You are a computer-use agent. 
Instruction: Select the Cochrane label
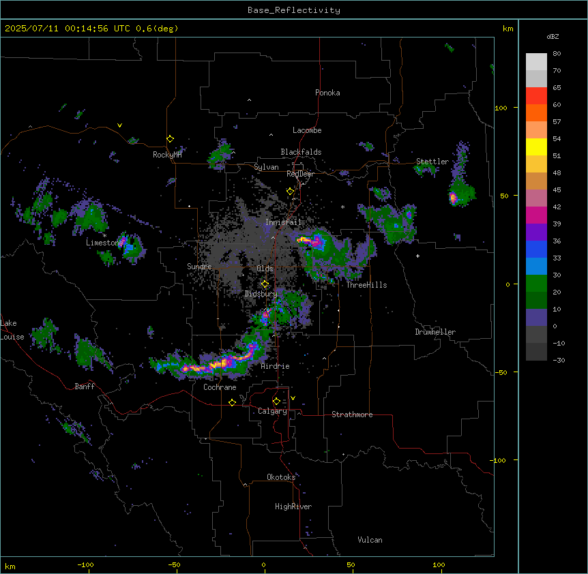pos(220,387)
